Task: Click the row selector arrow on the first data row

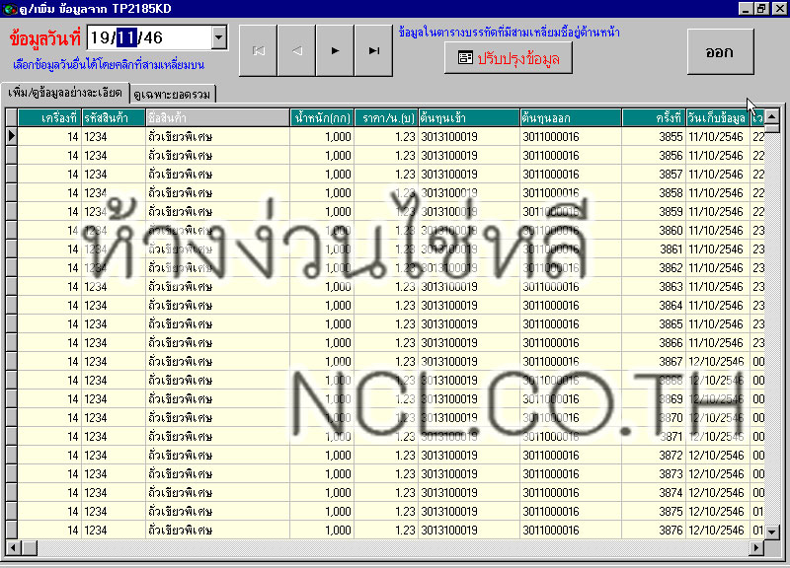Action: [x=11, y=136]
